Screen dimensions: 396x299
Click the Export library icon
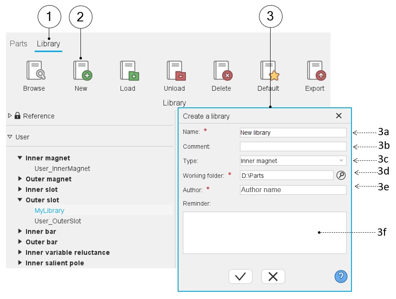315,71
